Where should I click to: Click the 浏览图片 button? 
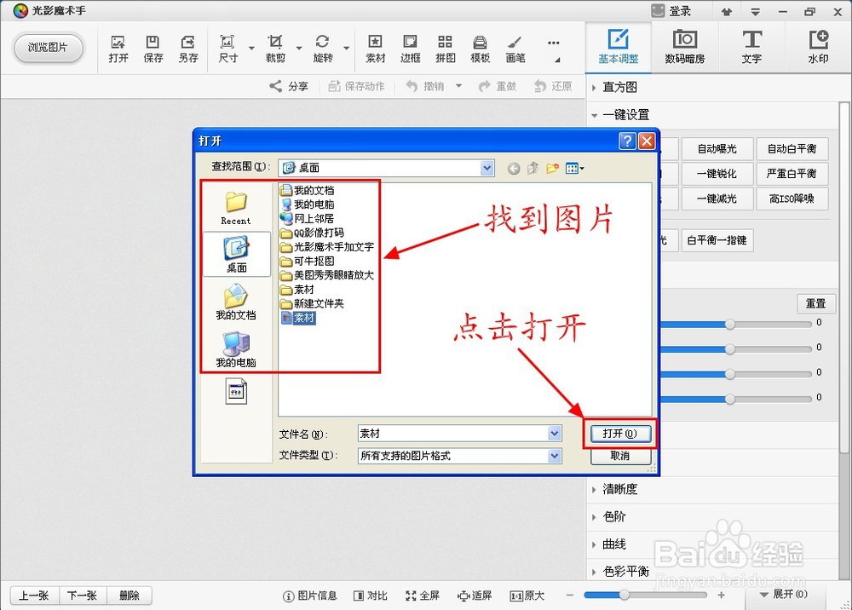[48, 48]
